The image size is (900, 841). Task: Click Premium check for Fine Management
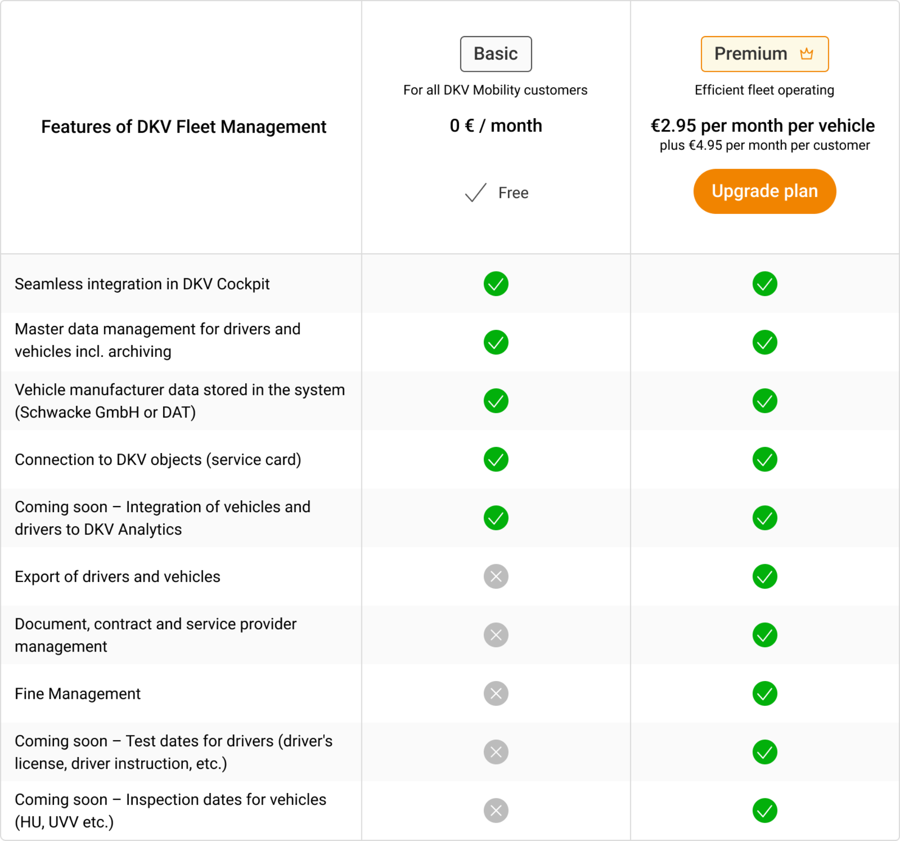click(x=765, y=694)
